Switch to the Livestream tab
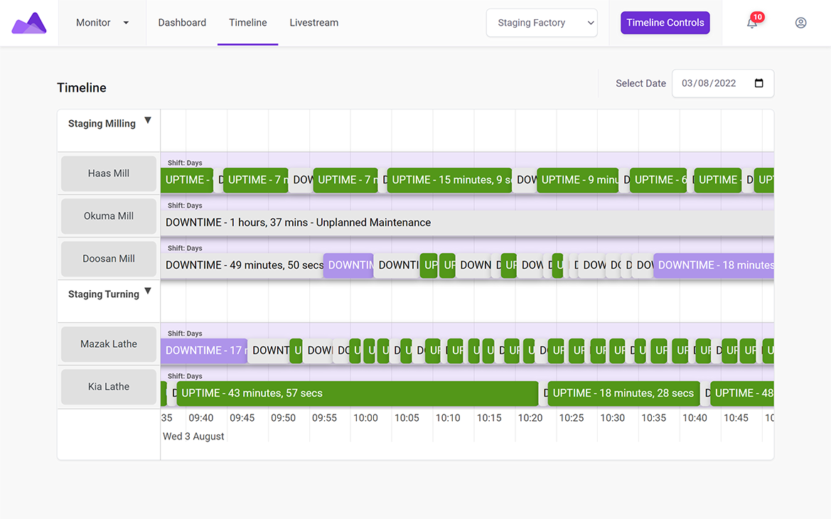 pyautogui.click(x=313, y=23)
